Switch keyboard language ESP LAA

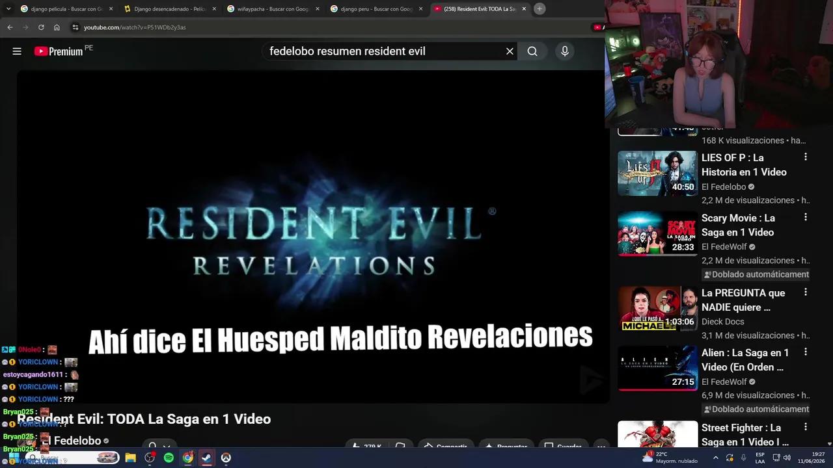(x=760, y=458)
